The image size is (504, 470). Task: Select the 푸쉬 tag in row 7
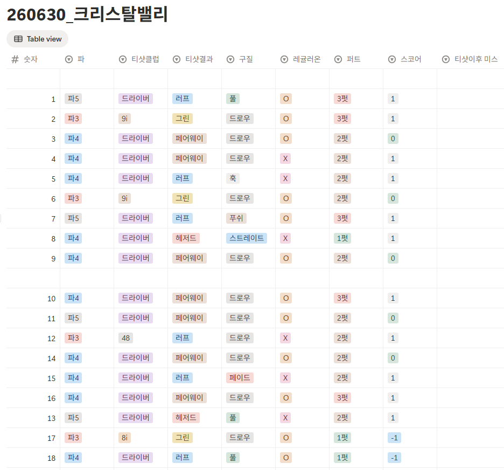[236, 218]
